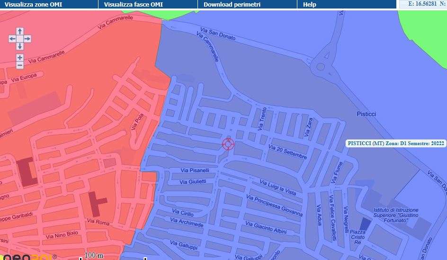The image size is (447, 260).
Task: Open the Help menu
Action: (309, 4)
